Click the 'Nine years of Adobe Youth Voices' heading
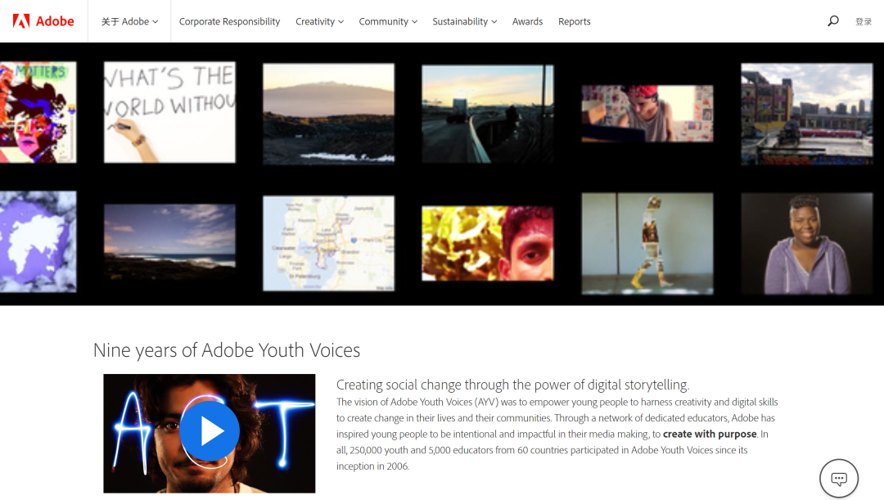Image resolution: width=884 pixels, height=500 pixels. click(x=227, y=350)
